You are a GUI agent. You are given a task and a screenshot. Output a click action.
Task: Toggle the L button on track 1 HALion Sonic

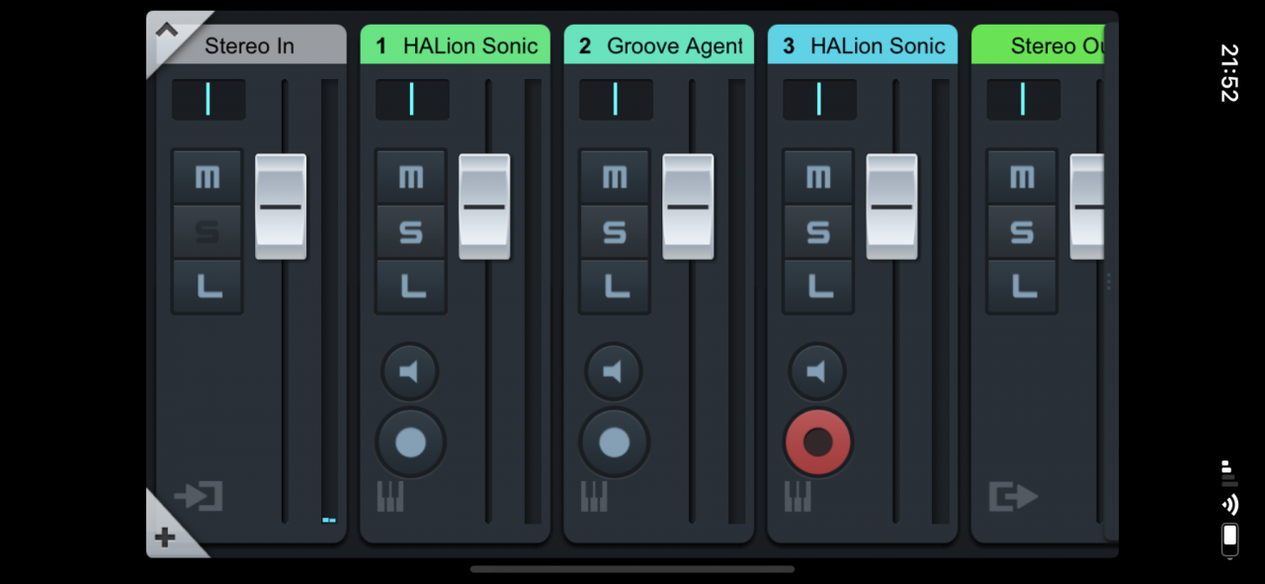[x=411, y=287]
